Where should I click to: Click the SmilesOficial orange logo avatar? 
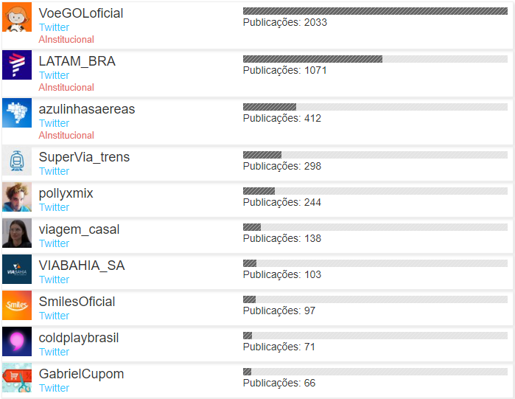point(17,305)
